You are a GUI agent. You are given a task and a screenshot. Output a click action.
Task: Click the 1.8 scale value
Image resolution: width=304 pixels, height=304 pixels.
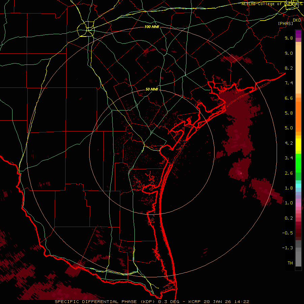[x=289, y=188]
